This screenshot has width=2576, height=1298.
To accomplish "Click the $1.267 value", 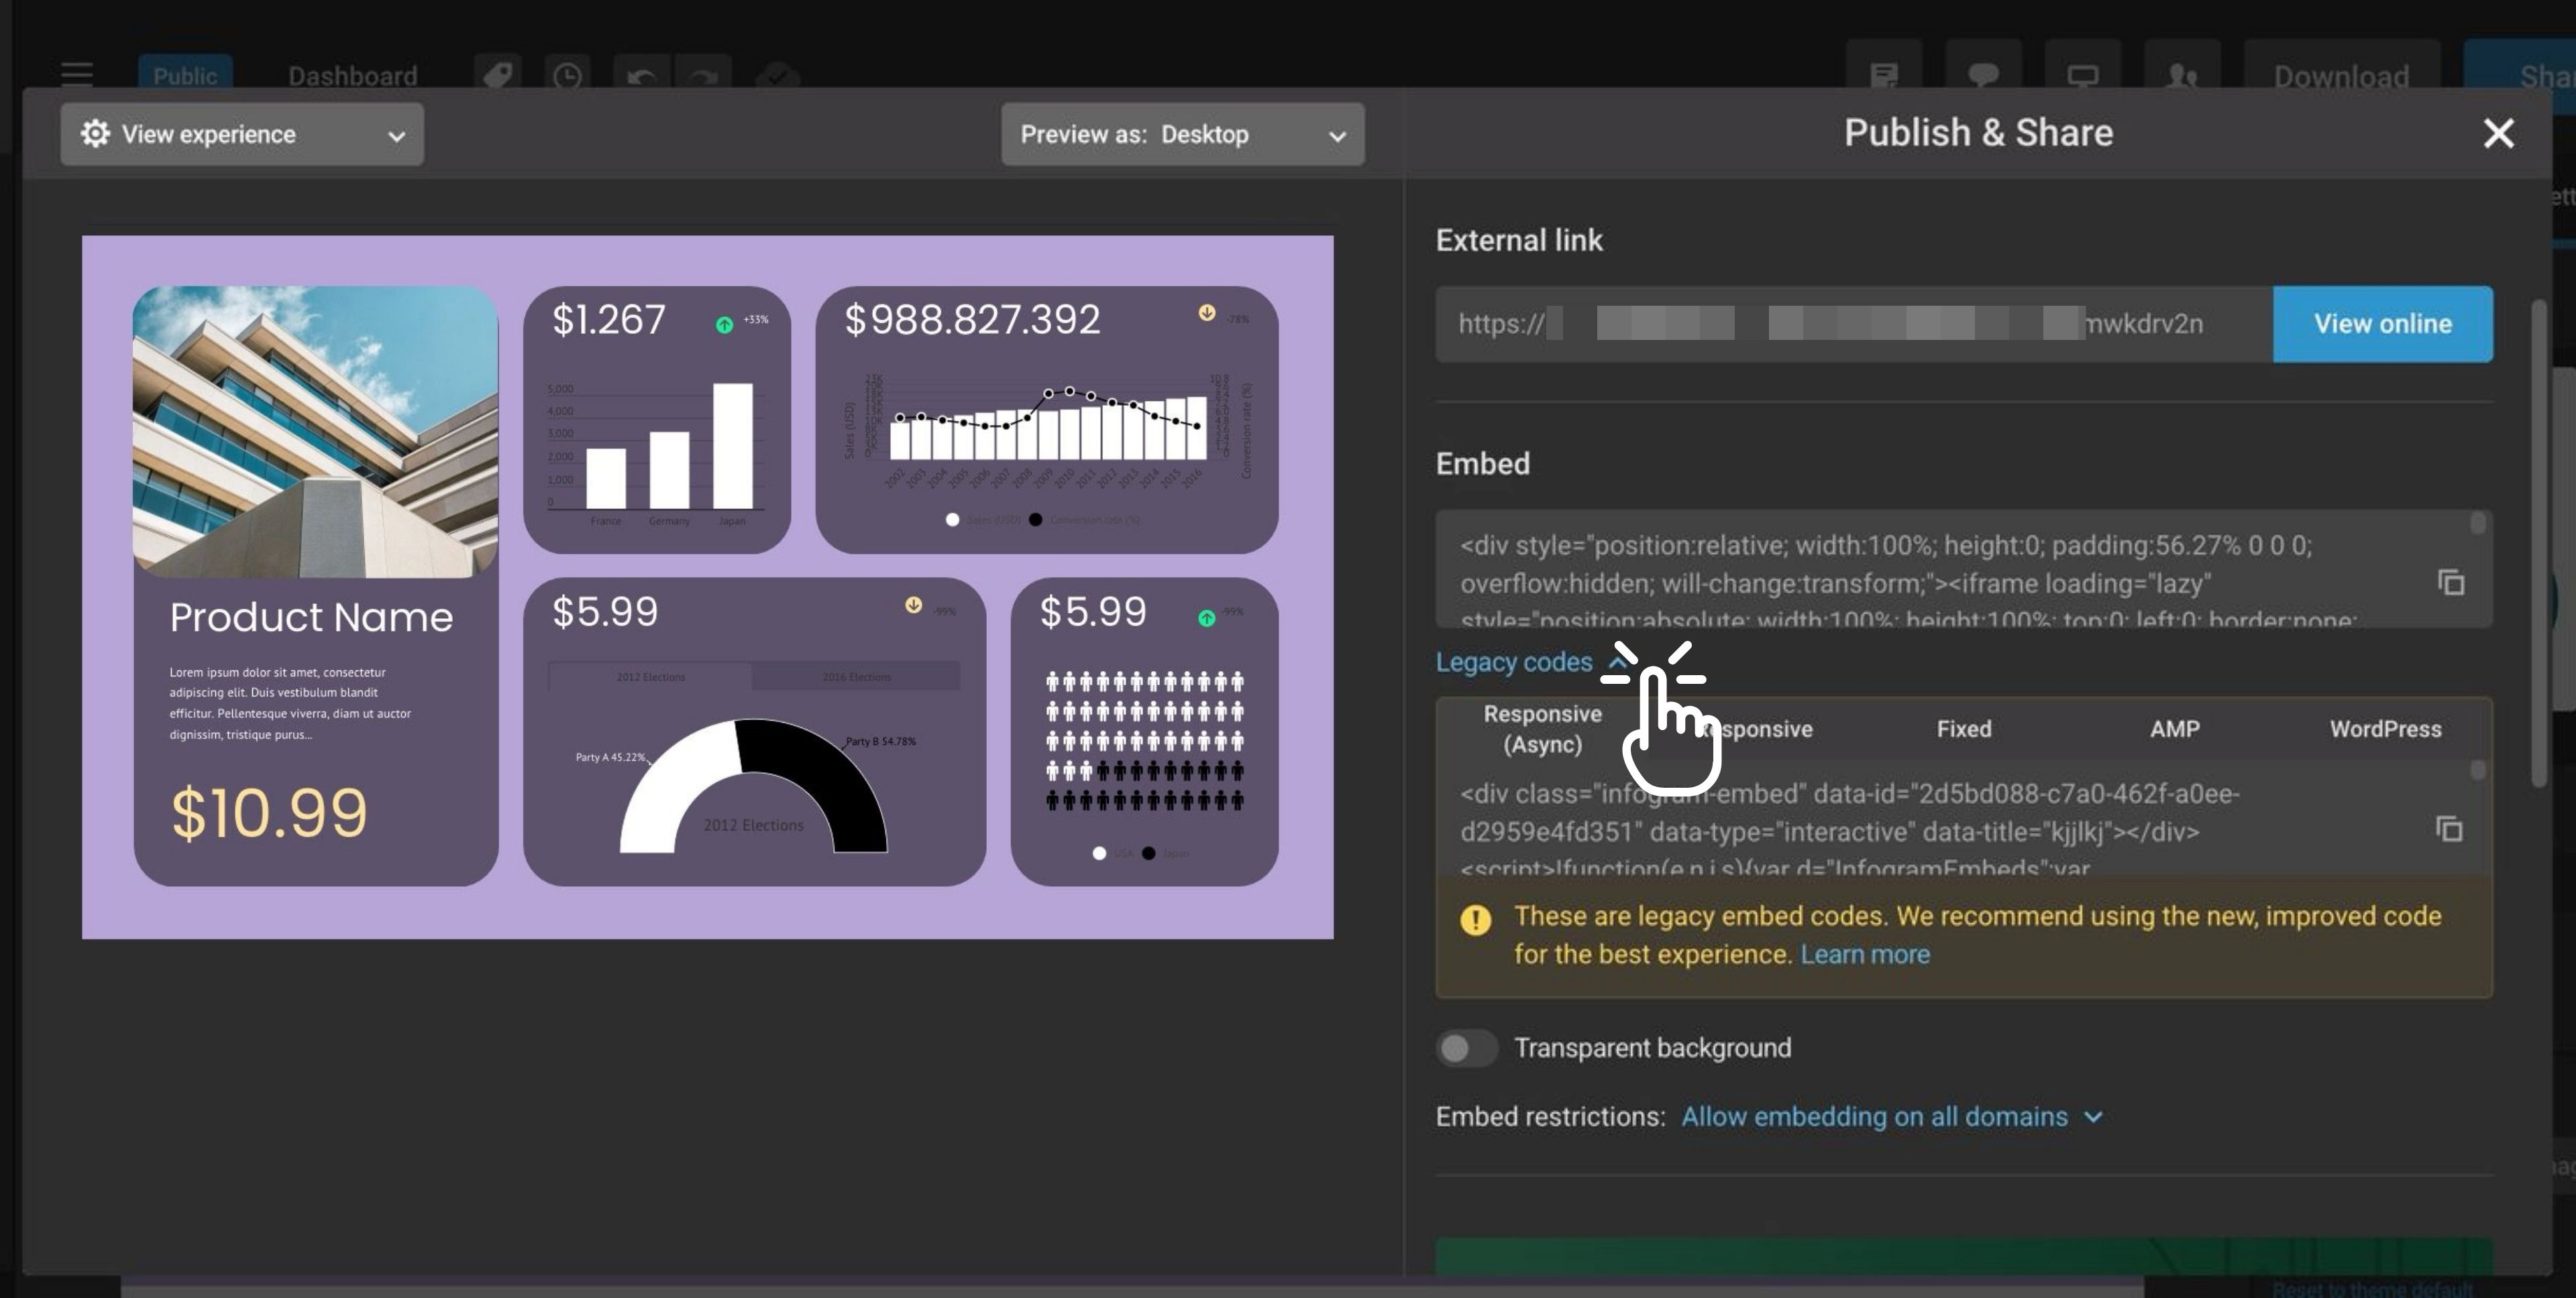I will [608, 320].
